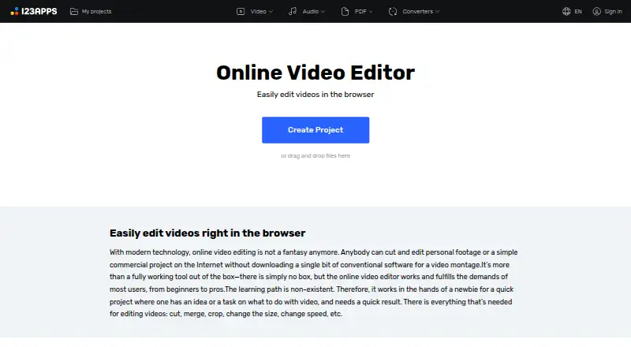
Task: Click the Converters arrows icon
Action: (x=393, y=11)
